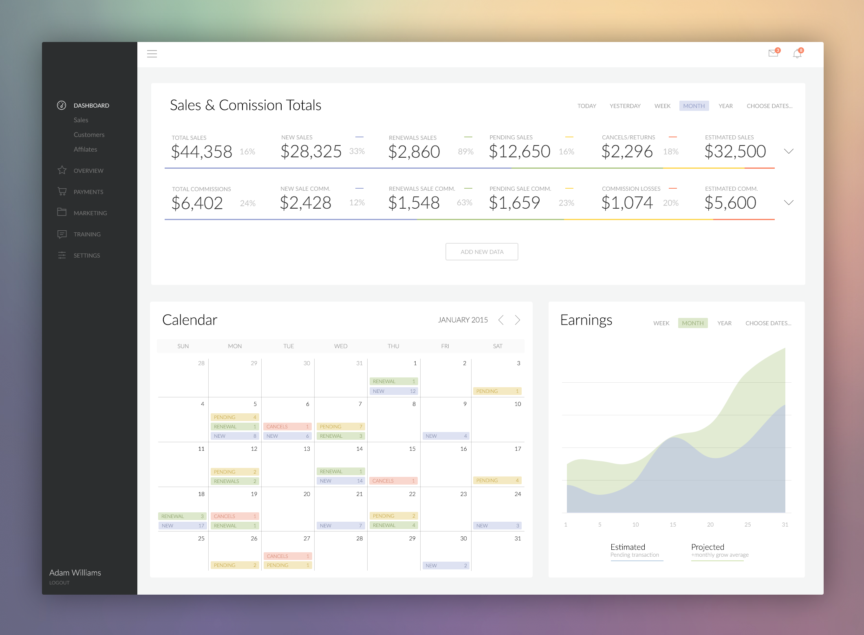Open the NEW 2 tag on January 30

[446, 565]
